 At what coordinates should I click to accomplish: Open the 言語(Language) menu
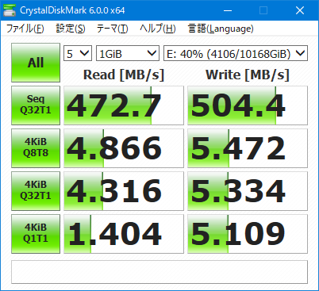point(221,29)
